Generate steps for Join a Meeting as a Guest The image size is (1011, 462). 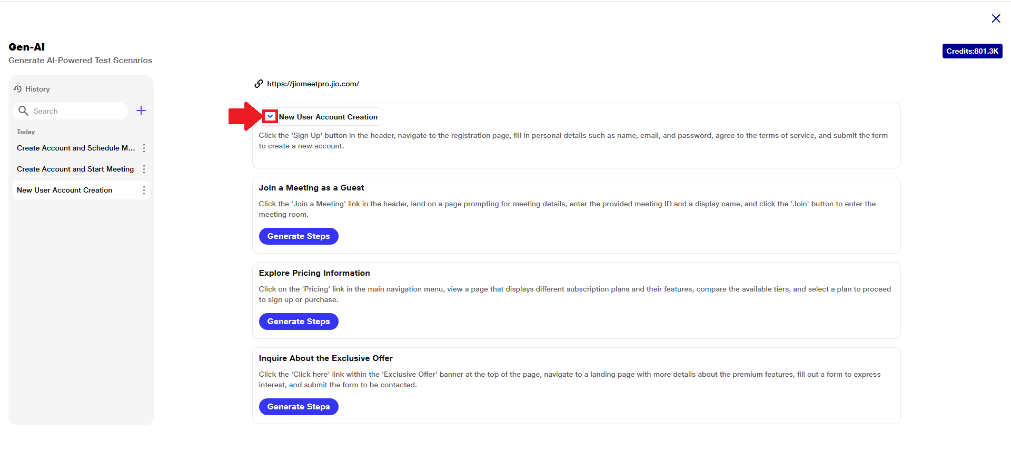point(299,236)
